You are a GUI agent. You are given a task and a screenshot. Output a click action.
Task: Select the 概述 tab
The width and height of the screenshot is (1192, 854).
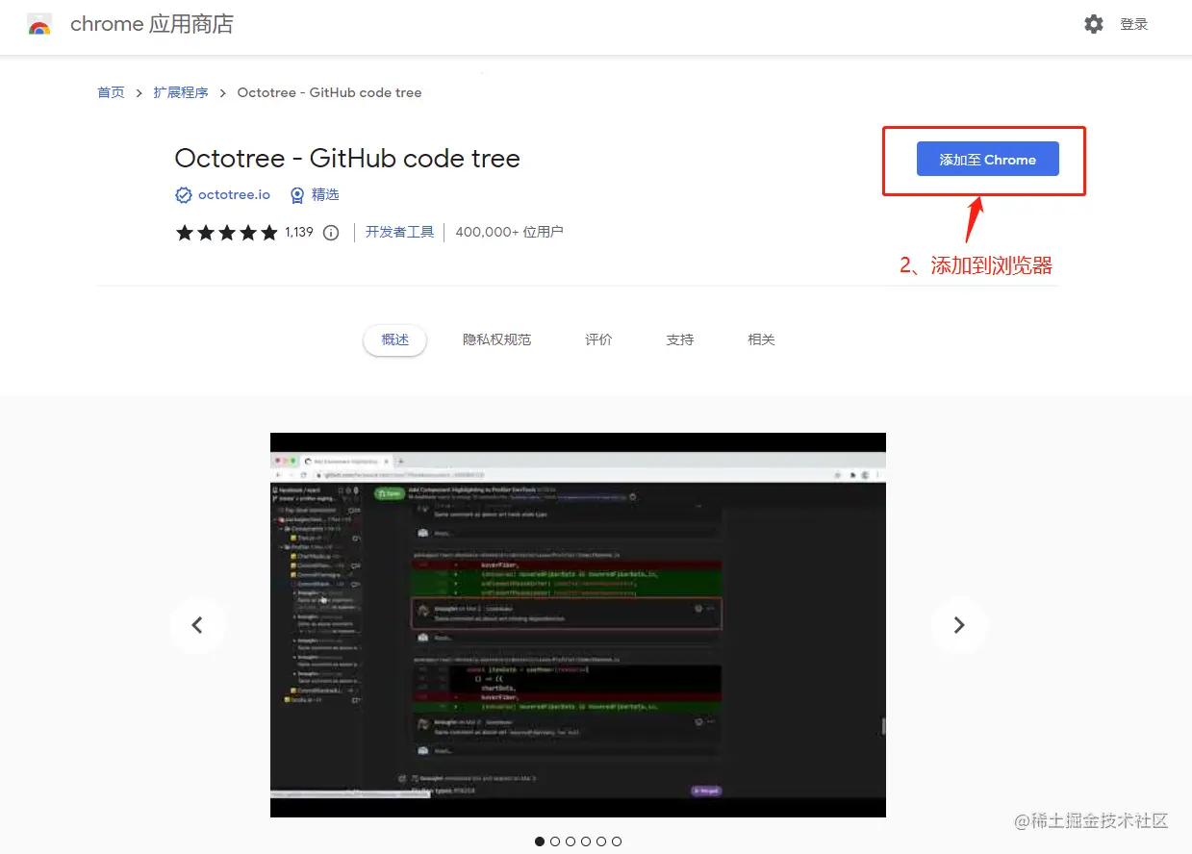point(394,339)
